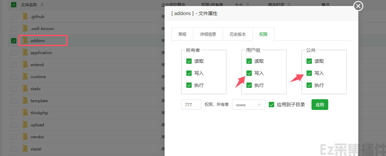Click the 777 permission input field
Image resolution: width=386 pixels, height=156 pixels.
(191, 105)
